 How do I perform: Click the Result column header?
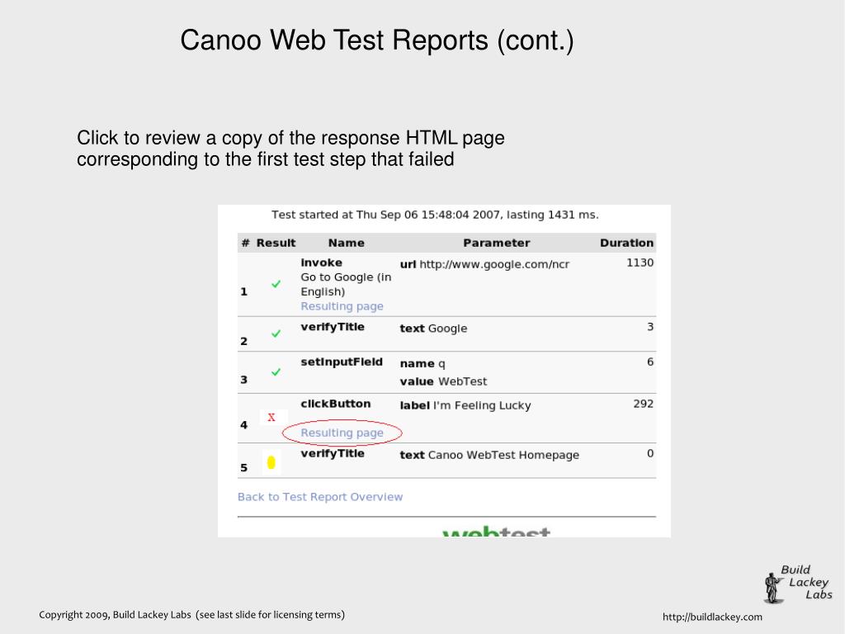click(x=276, y=244)
